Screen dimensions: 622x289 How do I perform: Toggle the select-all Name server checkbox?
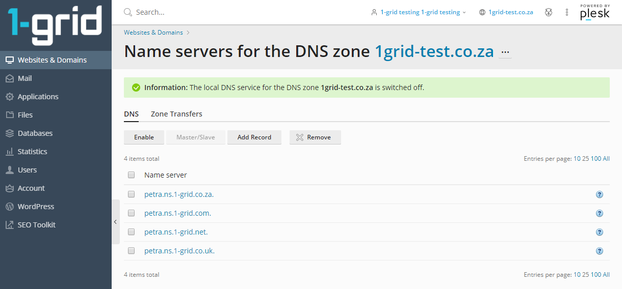tap(132, 175)
